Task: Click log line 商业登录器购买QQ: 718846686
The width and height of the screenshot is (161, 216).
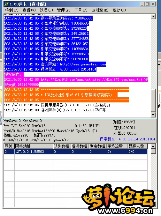Action: pos(49,18)
